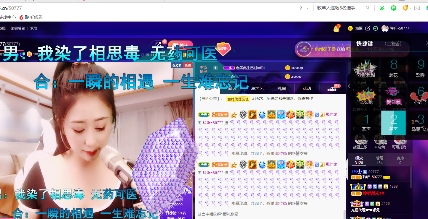Click guardian avatar 就砸上缴
This screenshot has height=219, width=428.
pyautogui.click(x=360, y=141)
